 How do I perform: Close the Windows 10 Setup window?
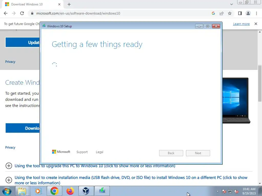[x=216, y=26]
